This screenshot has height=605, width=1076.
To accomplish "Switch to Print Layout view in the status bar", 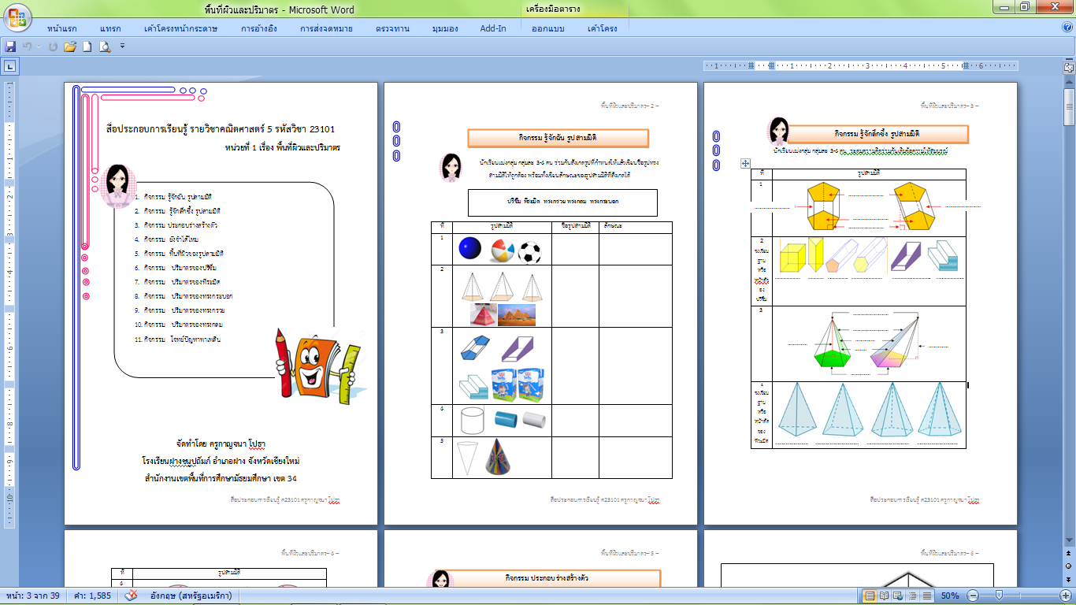I will [870, 596].
